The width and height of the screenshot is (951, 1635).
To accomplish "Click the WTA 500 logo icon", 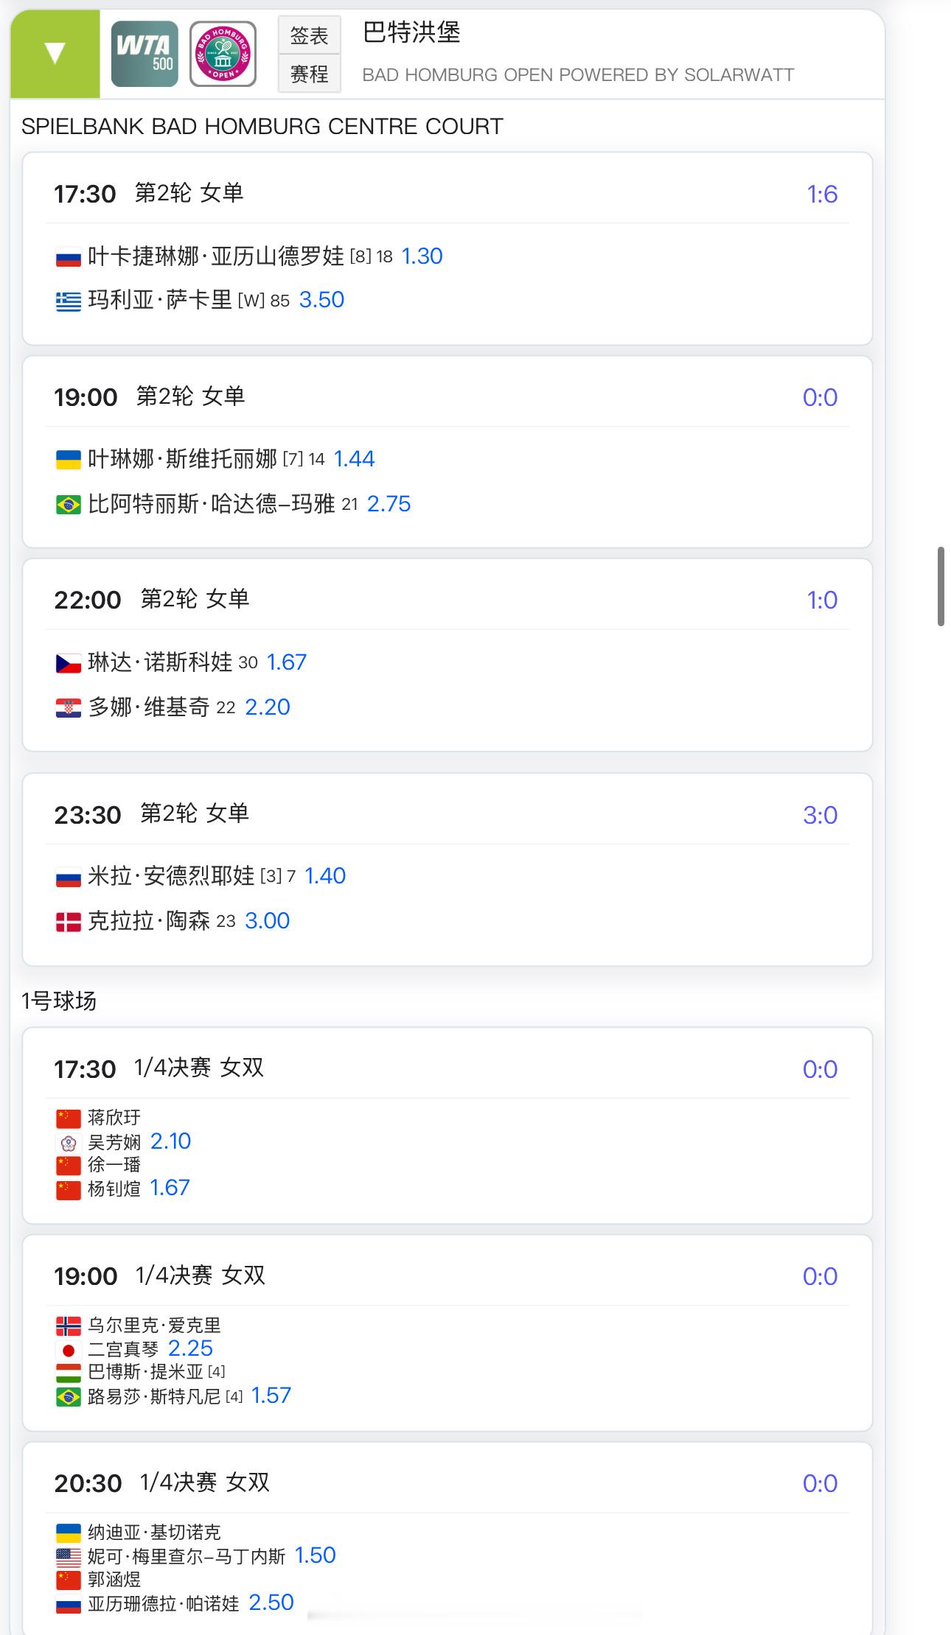I will (x=144, y=54).
